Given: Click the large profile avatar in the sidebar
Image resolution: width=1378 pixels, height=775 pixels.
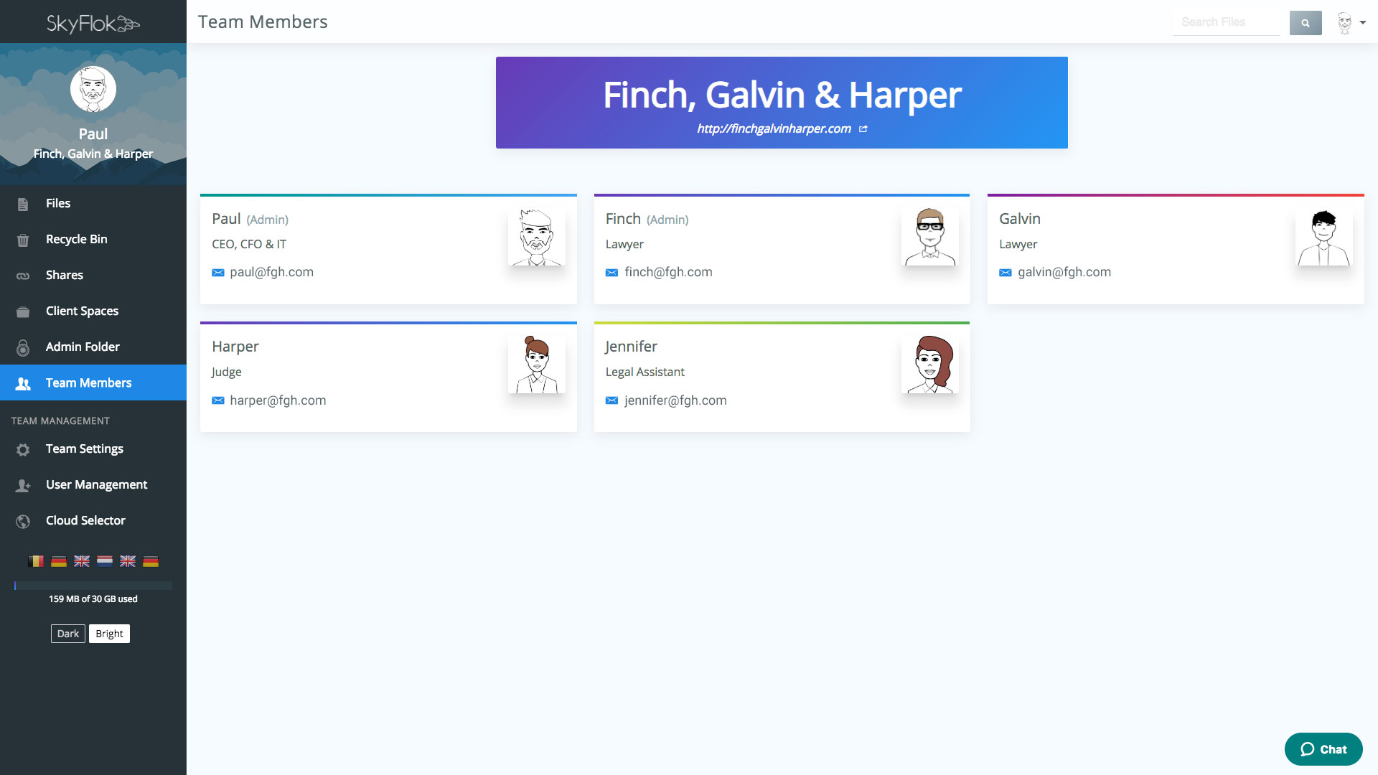Looking at the screenshot, I should (93, 89).
